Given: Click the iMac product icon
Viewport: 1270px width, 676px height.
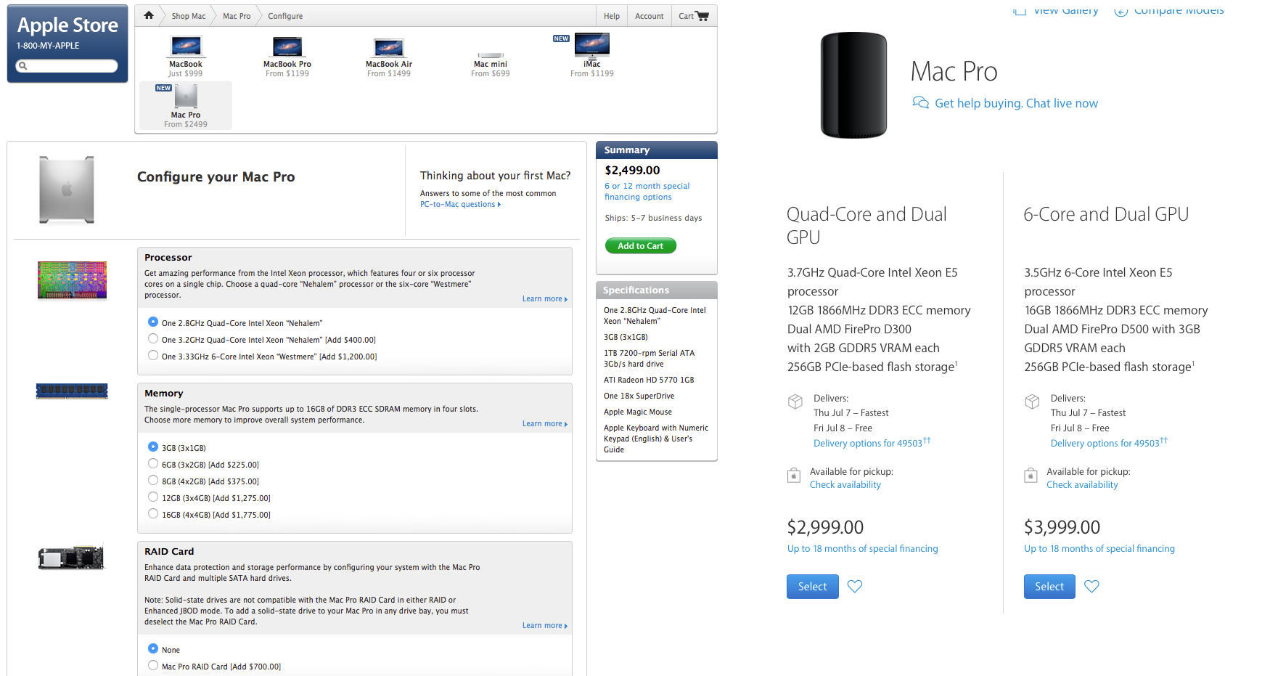Looking at the screenshot, I should click(592, 45).
